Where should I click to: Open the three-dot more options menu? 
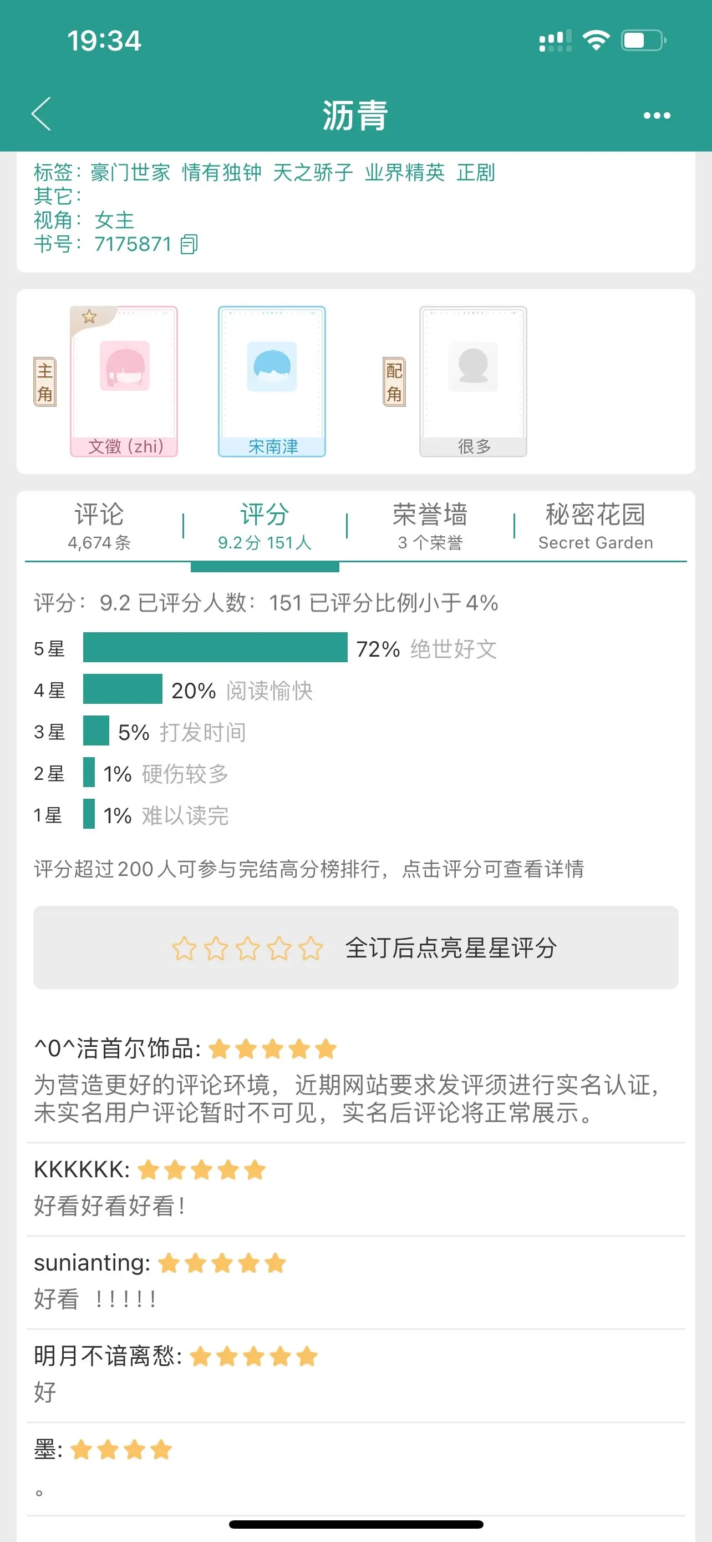657,115
